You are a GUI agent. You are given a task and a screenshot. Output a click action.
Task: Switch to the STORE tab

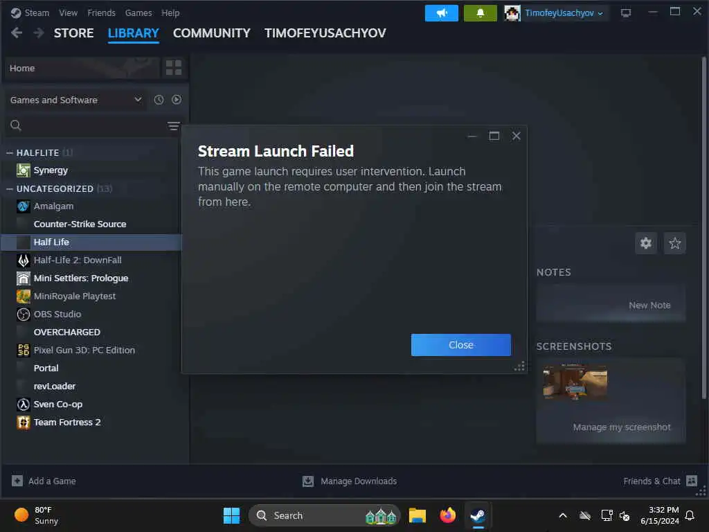pos(73,33)
